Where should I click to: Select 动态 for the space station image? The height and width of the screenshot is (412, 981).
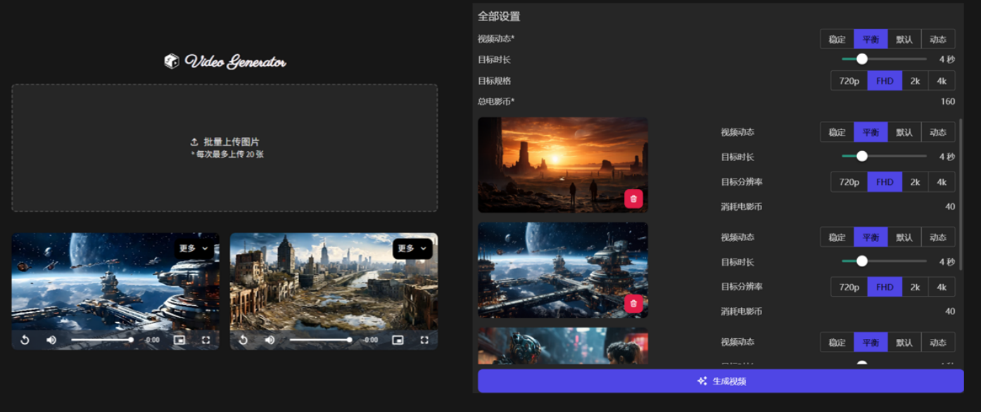(x=938, y=237)
